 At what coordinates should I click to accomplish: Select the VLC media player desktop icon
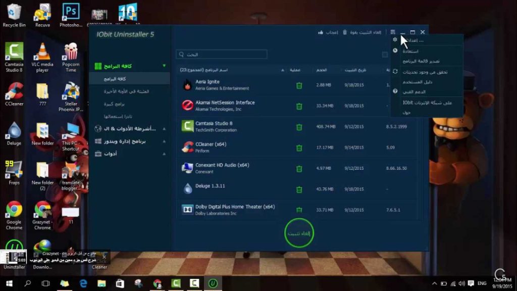pos(42,57)
